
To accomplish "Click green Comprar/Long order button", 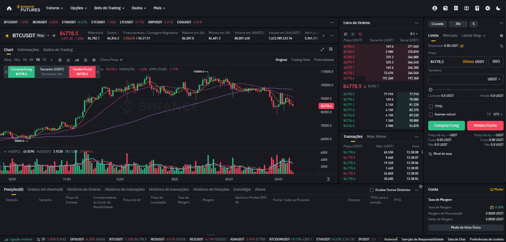I will coord(446,126).
